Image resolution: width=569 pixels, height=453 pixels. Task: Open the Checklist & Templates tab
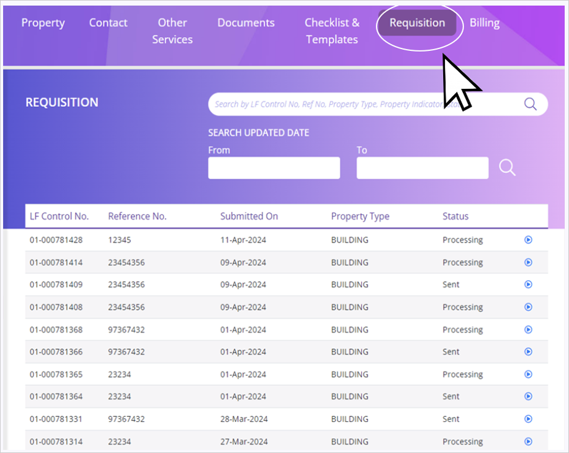[x=331, y=31]
